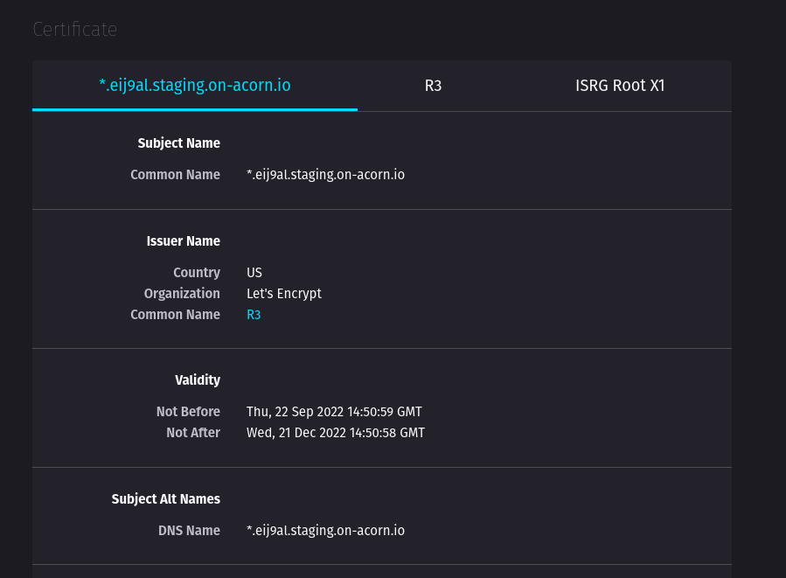Click the Not After label
This screenshot has height=578, width=786.
coord(193,433)
